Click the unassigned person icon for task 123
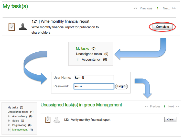The width and height of the screenshot is (182, 137). pyautogui.click(x=57, y=119)
